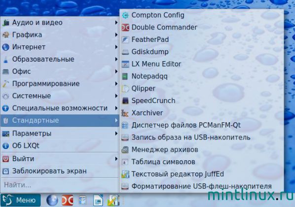Click the Notepadqq green icon
The width and height of the screenshot is (295, 207).
pos(125,76)
